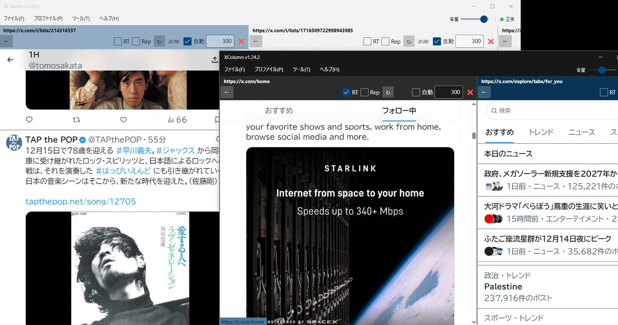Go back in the lists/214316337 column
The width and height of the screenshot is (618, 325).
tap(6, 41)
